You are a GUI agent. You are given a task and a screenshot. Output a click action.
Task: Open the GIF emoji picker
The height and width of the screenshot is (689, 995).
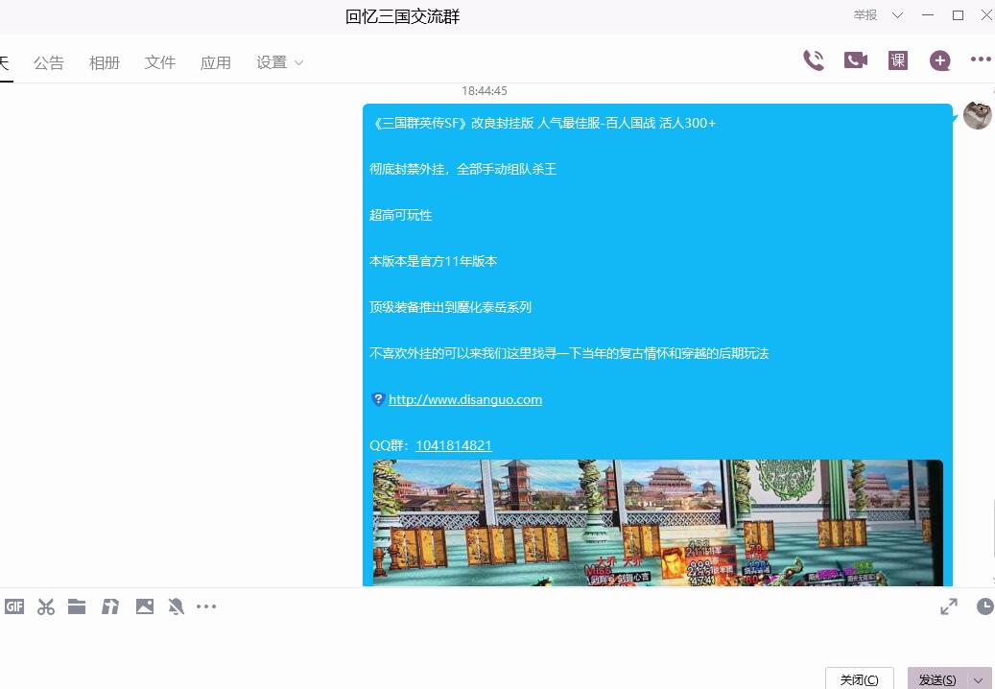tap(14, 606)
